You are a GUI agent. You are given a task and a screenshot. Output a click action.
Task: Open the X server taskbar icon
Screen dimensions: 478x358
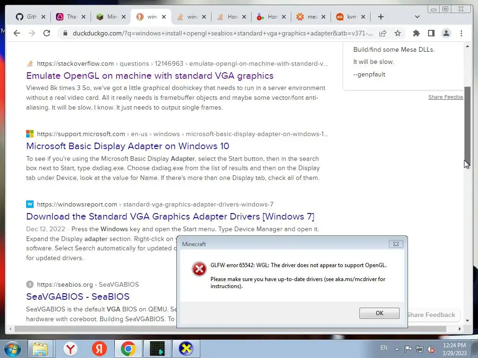186,349
